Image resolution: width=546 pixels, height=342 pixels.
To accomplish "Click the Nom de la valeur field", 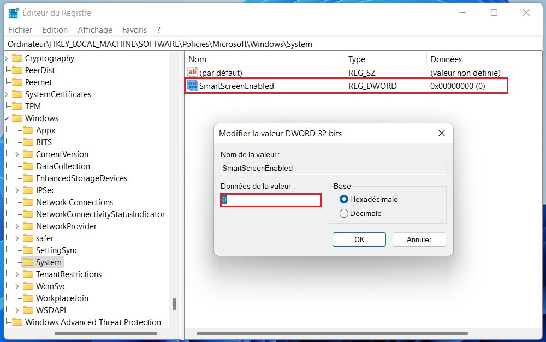I will click(x=333, y=169).
